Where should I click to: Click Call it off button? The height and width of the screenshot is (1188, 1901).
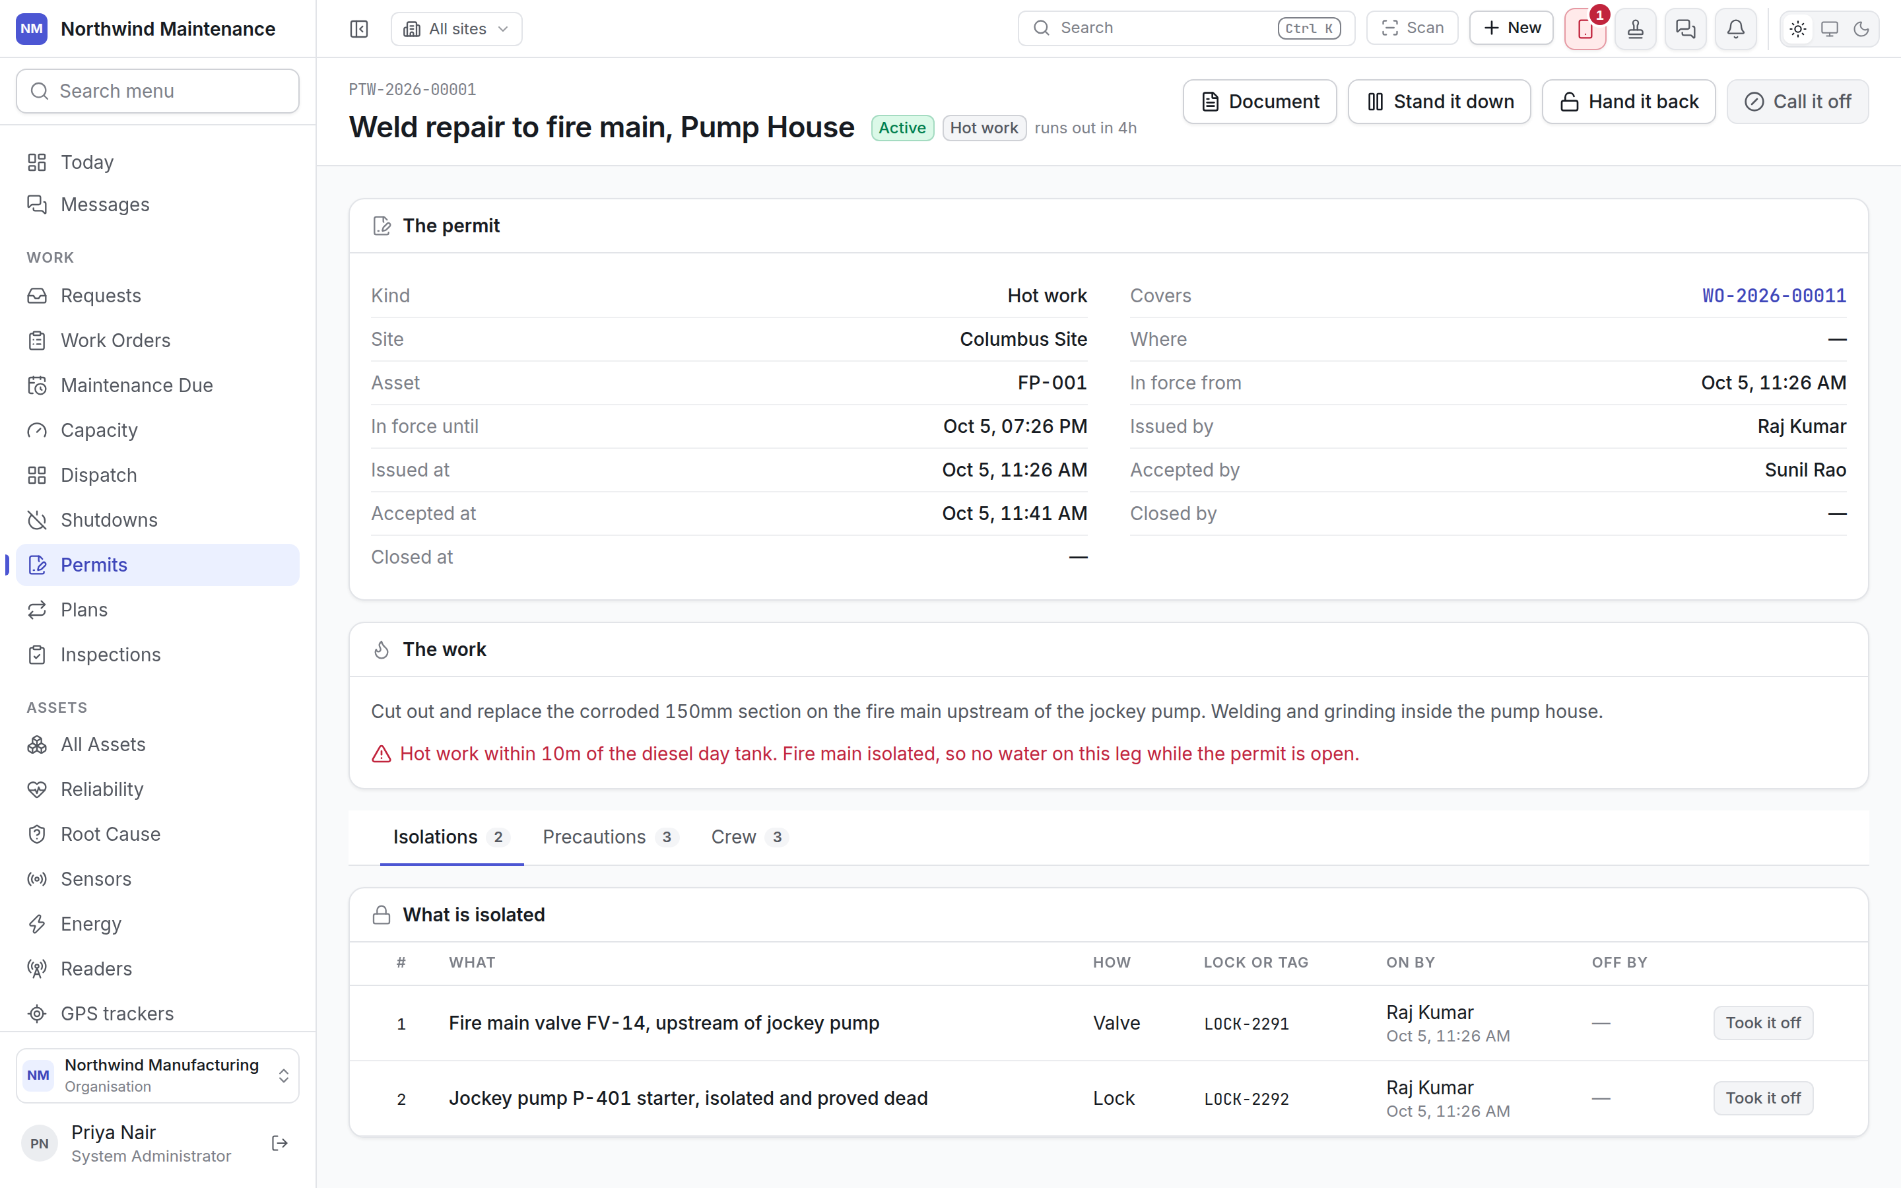(x=1797, y=102)
